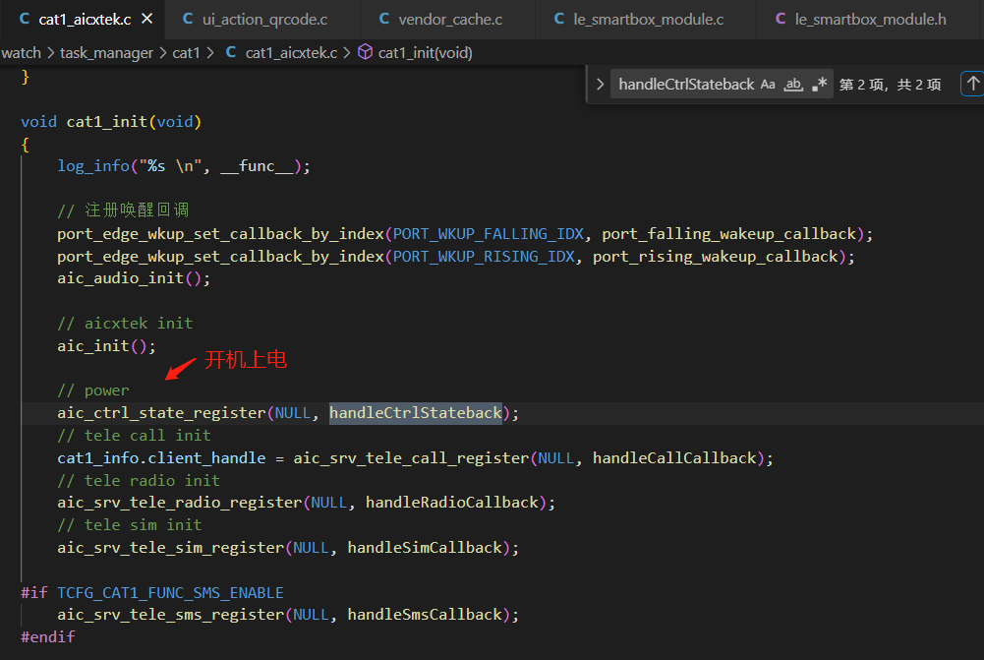
Task: Toggle Use Regular Expression option
Action: (x=819, y=85)
